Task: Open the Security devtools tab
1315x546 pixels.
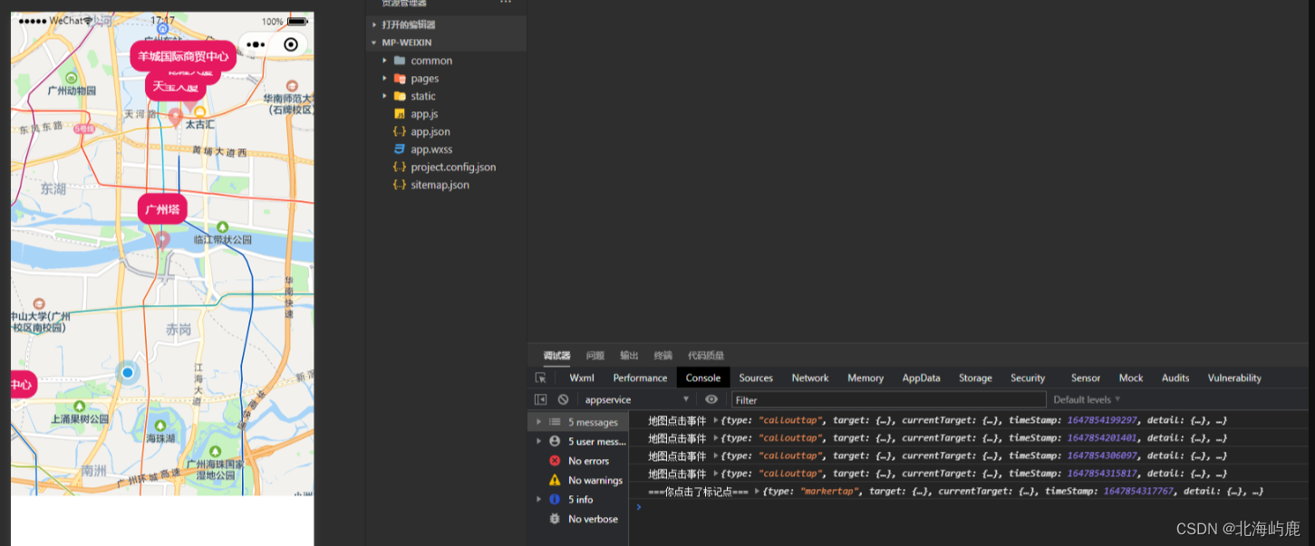Action: 1028,378
